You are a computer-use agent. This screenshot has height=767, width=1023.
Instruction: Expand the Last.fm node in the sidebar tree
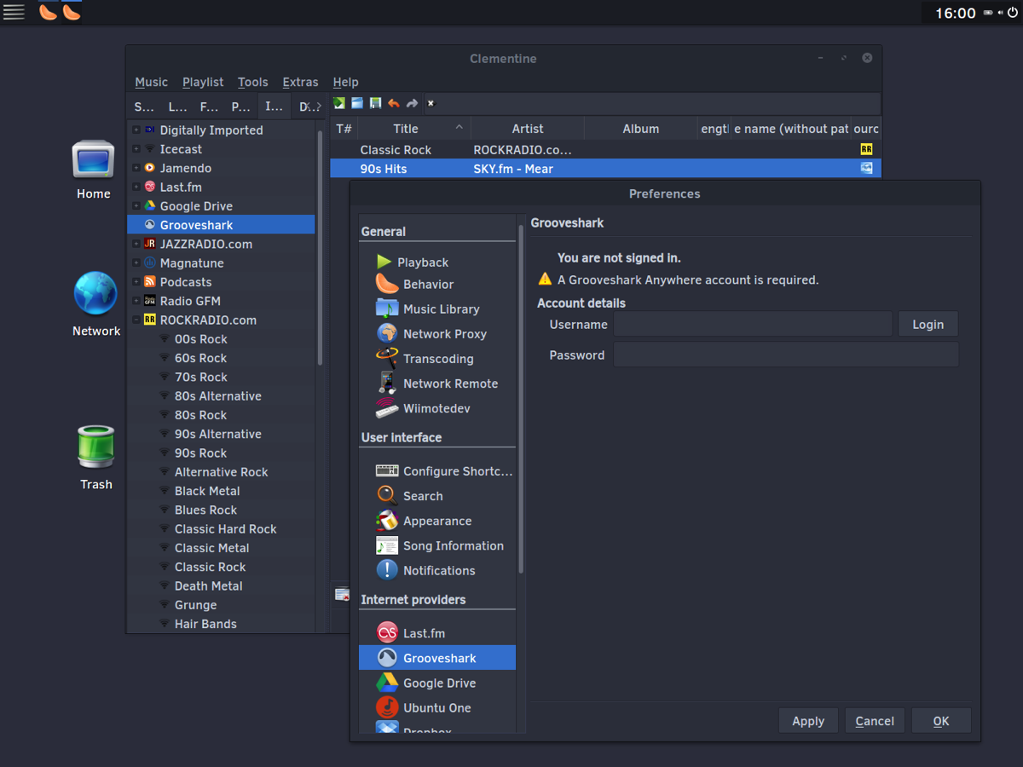[x=136, y=187]
